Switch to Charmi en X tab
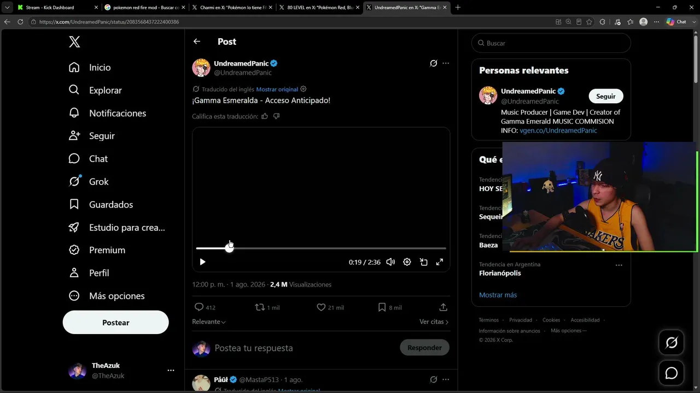This screenshot has height=393, width=700. [232, 7]
